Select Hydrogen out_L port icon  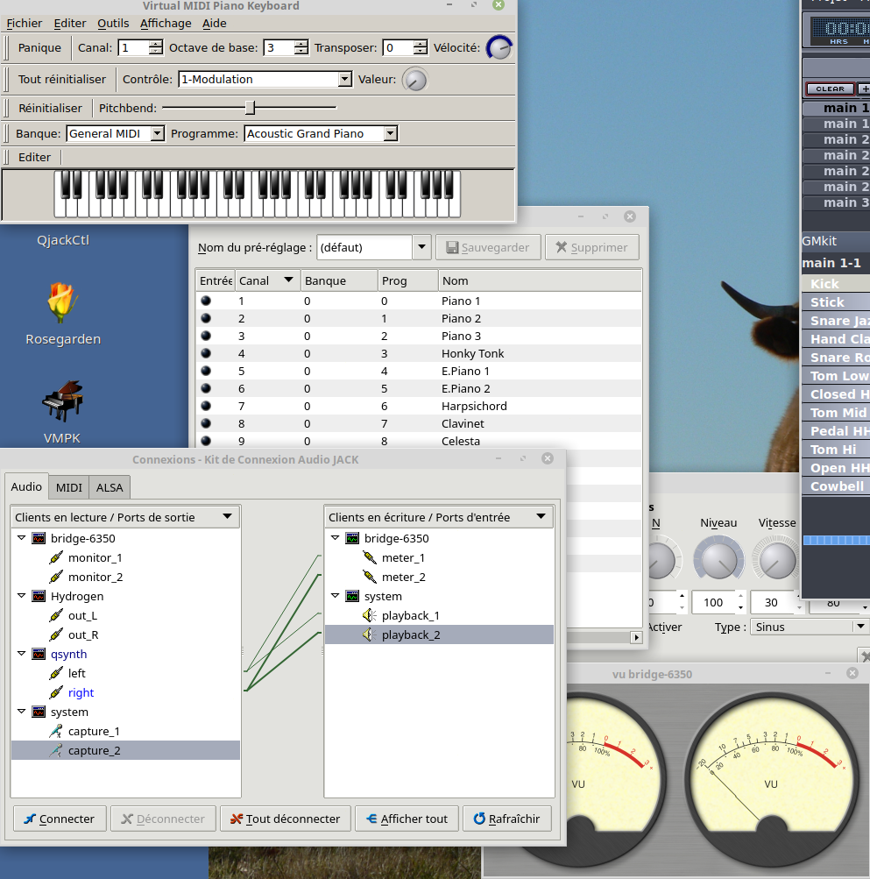click(56, 615)
